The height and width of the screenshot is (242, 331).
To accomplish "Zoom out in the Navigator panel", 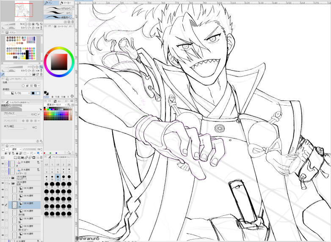I will (26, 24).
